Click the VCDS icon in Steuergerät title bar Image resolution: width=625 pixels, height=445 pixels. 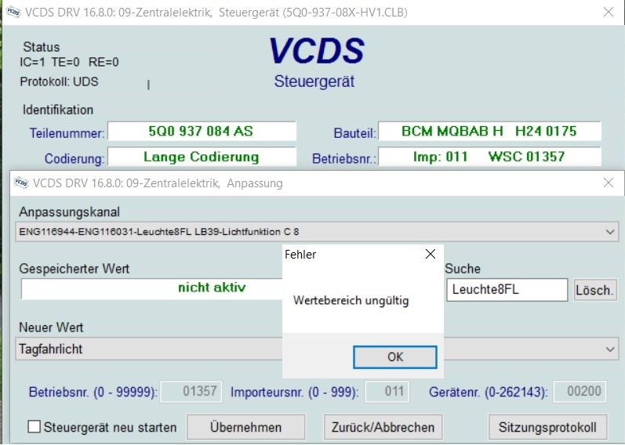coord(13,12)
